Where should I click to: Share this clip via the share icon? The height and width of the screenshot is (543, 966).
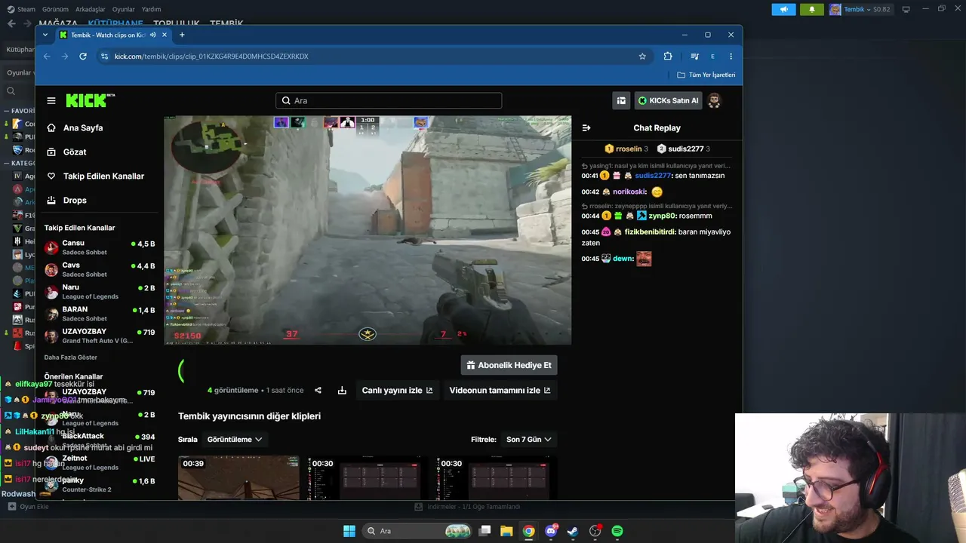(318, 391)
